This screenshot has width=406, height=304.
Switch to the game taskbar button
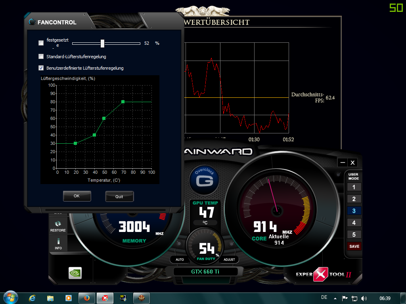tap(142, 298)
